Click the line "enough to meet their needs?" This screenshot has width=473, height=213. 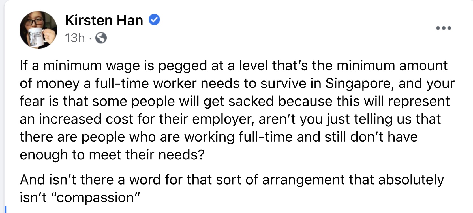[x=112, y=155]
